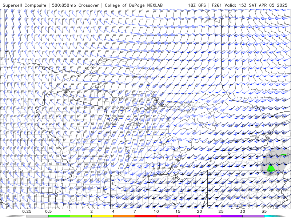Click the 18Z GFS model run label
291x218 pixels.
coord(197,5)
